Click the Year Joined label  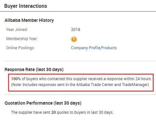tap(17, 30)
